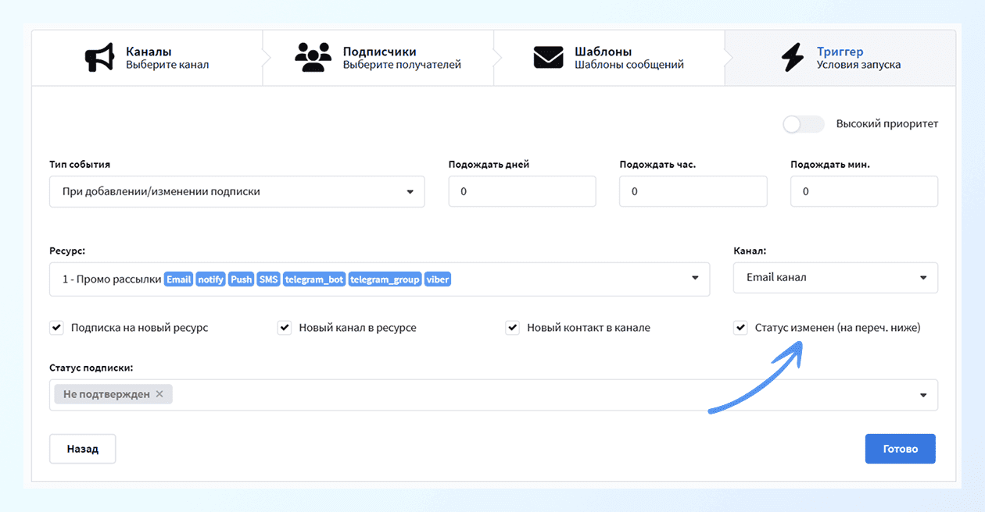
Task: Enable the Высокий приоритет switch
Action: click(x=803, y=124)
